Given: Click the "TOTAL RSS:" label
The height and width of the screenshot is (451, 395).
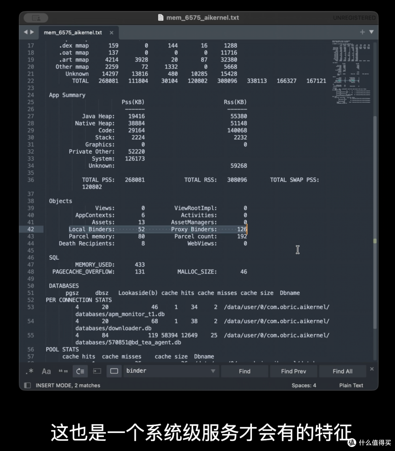Looking at the screenshot, I should (x=200, y=180).
